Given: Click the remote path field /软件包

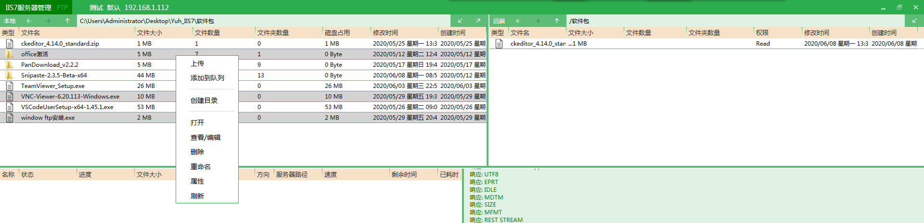Looking at the screenshot, I should click(735, 21).
